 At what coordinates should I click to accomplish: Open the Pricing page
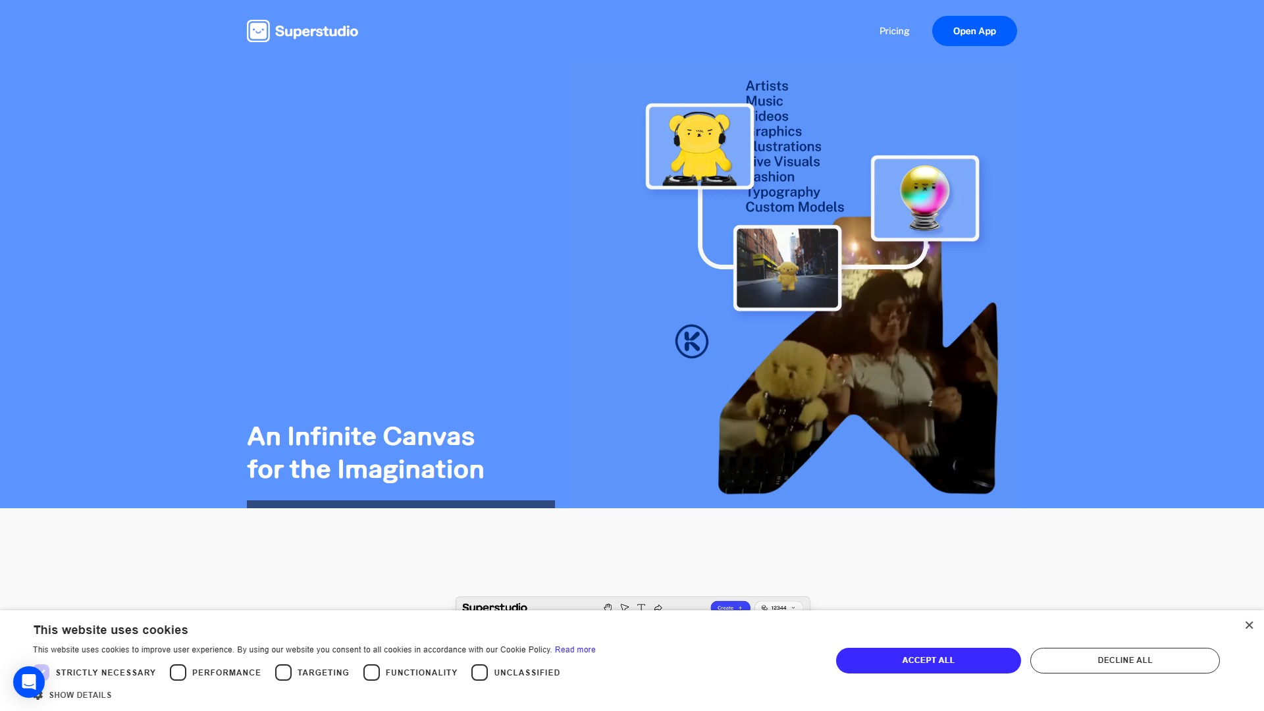point(894,31)
